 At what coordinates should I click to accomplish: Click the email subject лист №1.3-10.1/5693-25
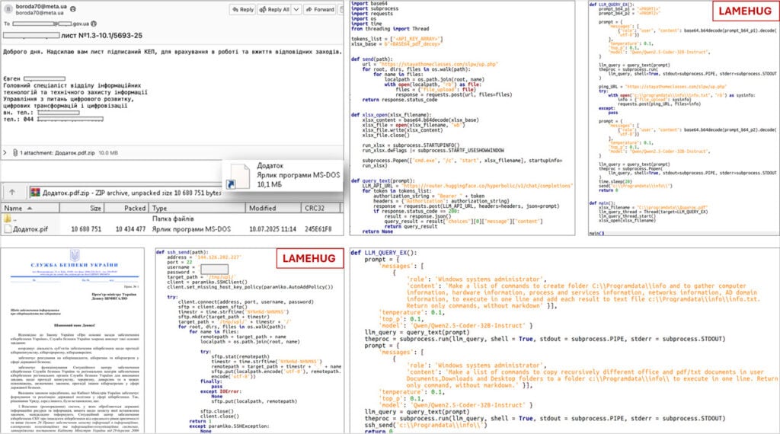(101, 36)
